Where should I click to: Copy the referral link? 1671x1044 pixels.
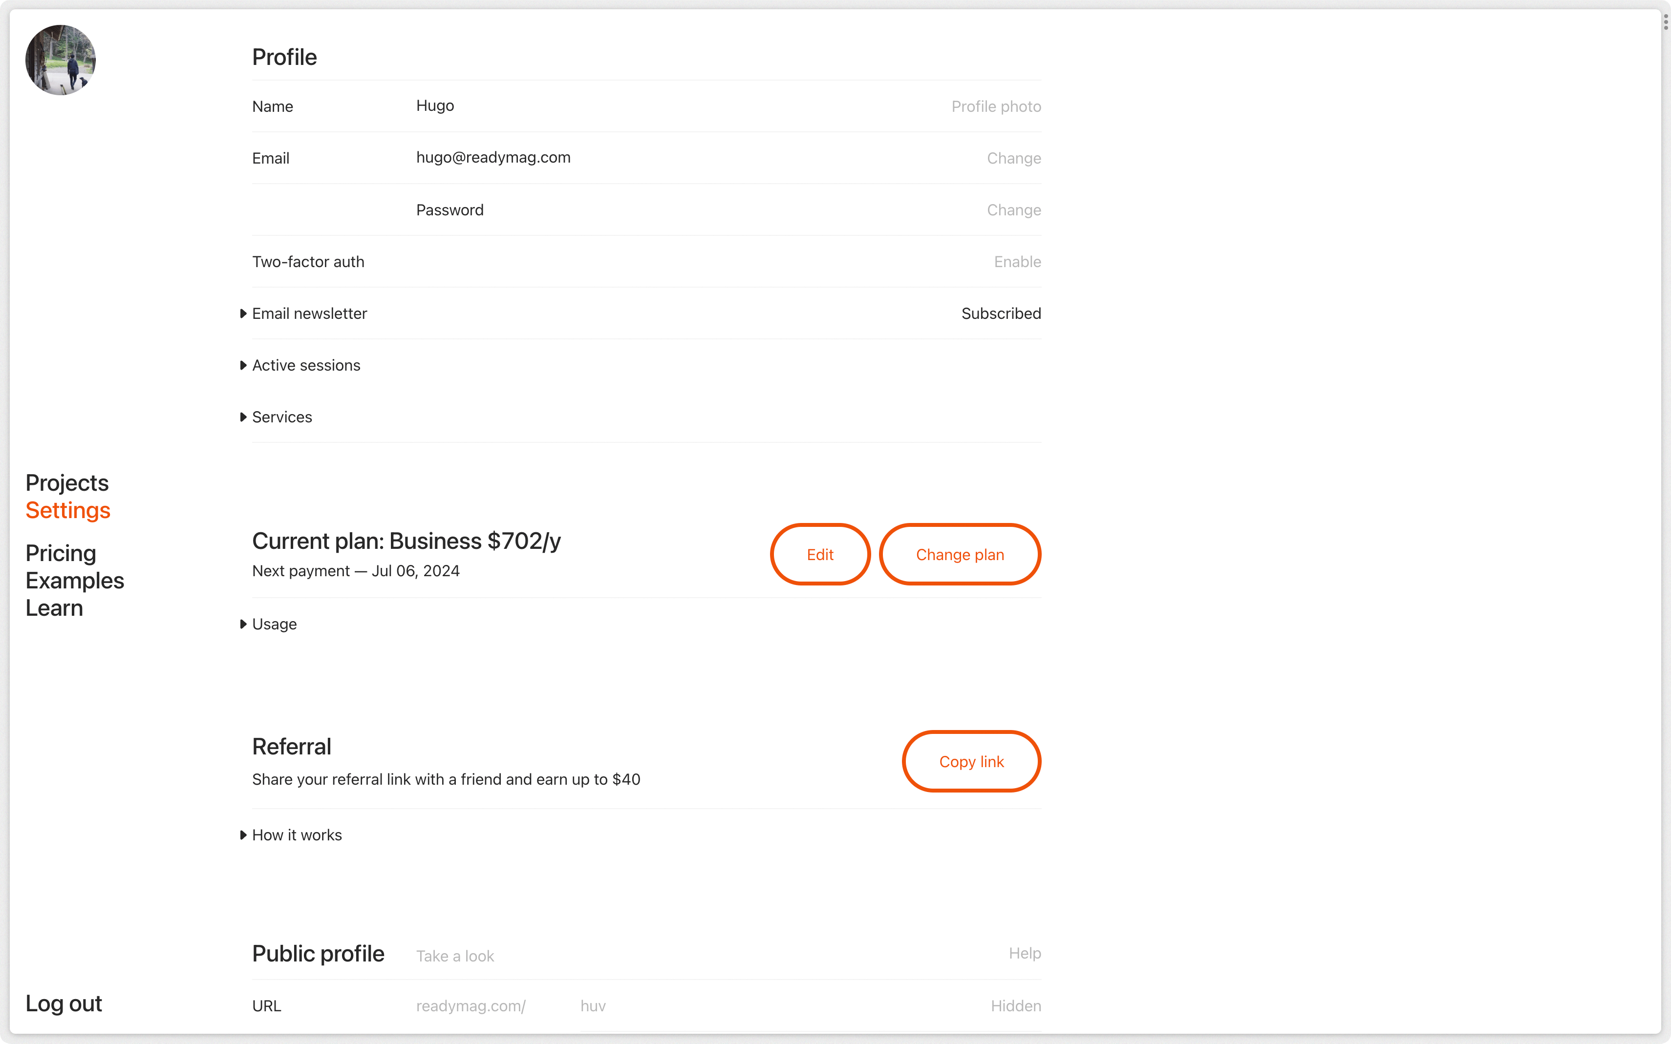(x=970, y=762)
